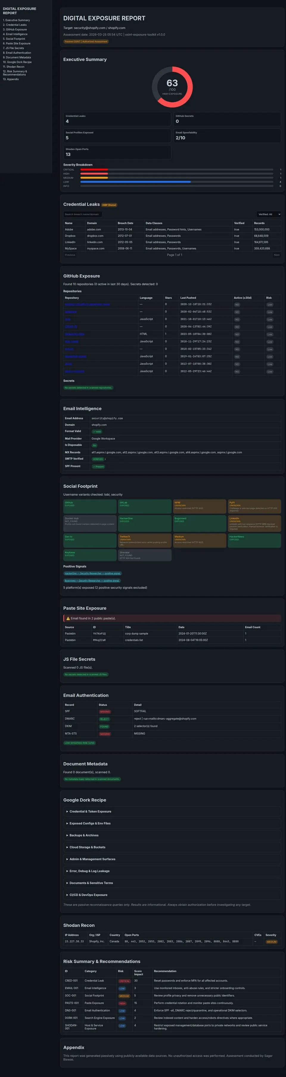Navigate to Paste Site Exposure in sidebar
The image size is (286, 1077).
tap(17, 43)
